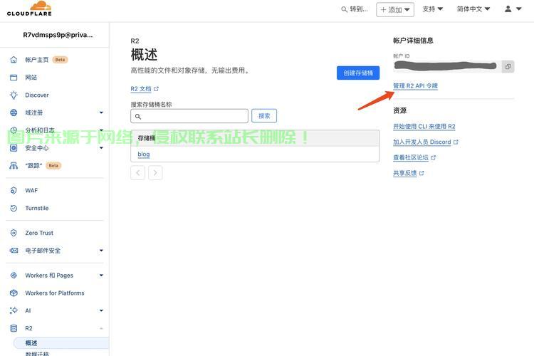534x356 pixels.
Task: Expand the 域注册 sidebar section
Action: pos(101,112)
